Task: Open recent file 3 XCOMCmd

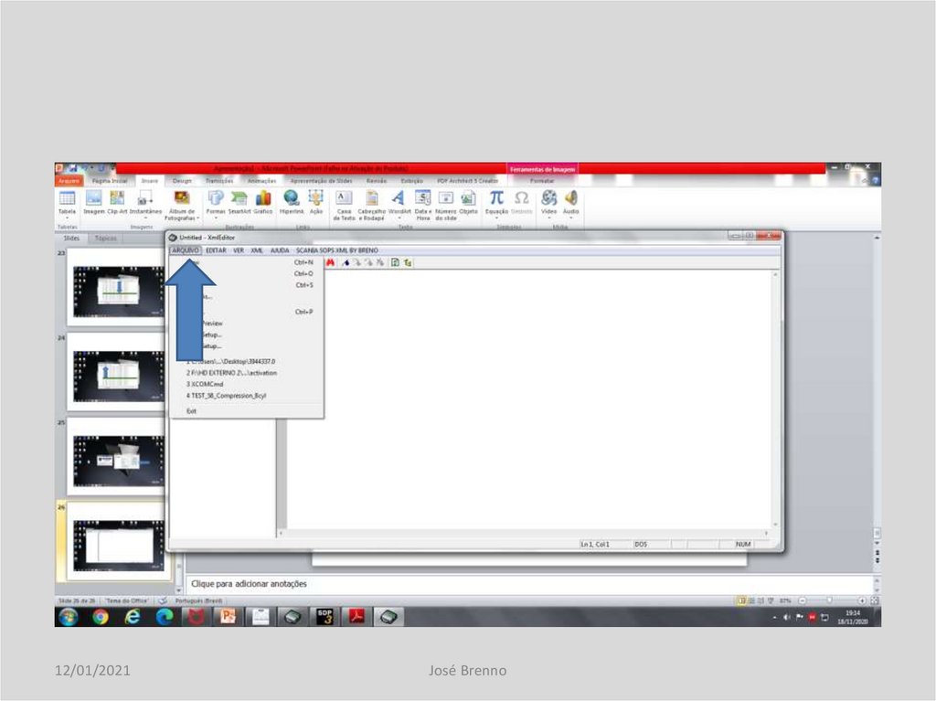Action: pyautogui.click(x=247, y=385)
